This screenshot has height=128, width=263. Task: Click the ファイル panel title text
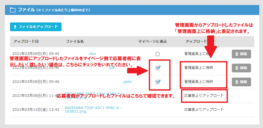(x=26, y=10)
